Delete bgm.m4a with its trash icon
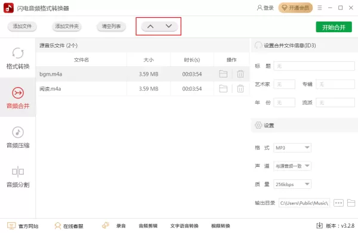This screenshot has height=233, width=358. click(x=240, y=74)
